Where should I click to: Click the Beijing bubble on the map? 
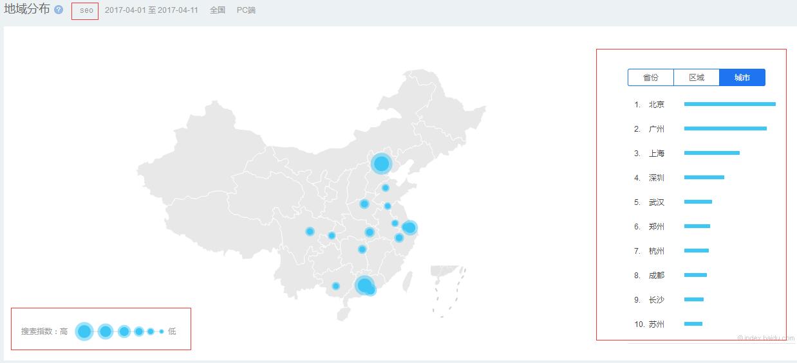point(382,164)
